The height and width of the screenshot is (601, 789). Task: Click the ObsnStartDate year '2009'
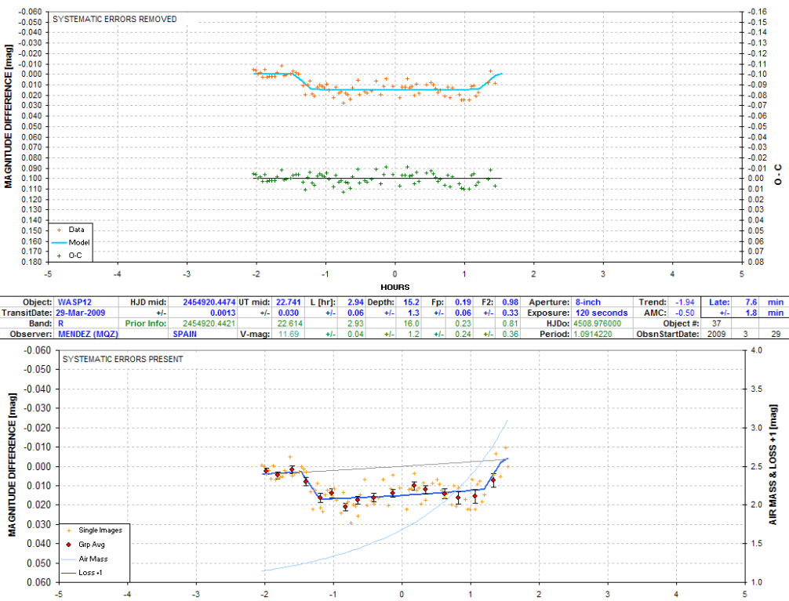716,334
